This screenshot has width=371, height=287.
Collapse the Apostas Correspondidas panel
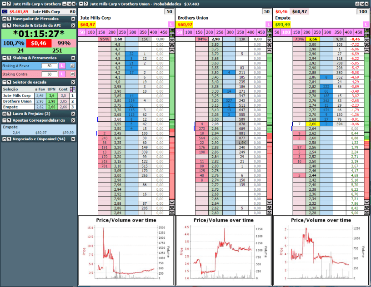click(x=5, y=120)
